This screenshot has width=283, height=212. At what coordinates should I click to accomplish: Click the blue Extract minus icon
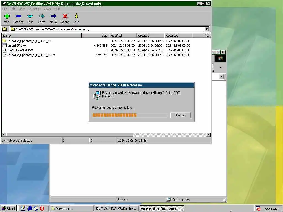[19, 16]
